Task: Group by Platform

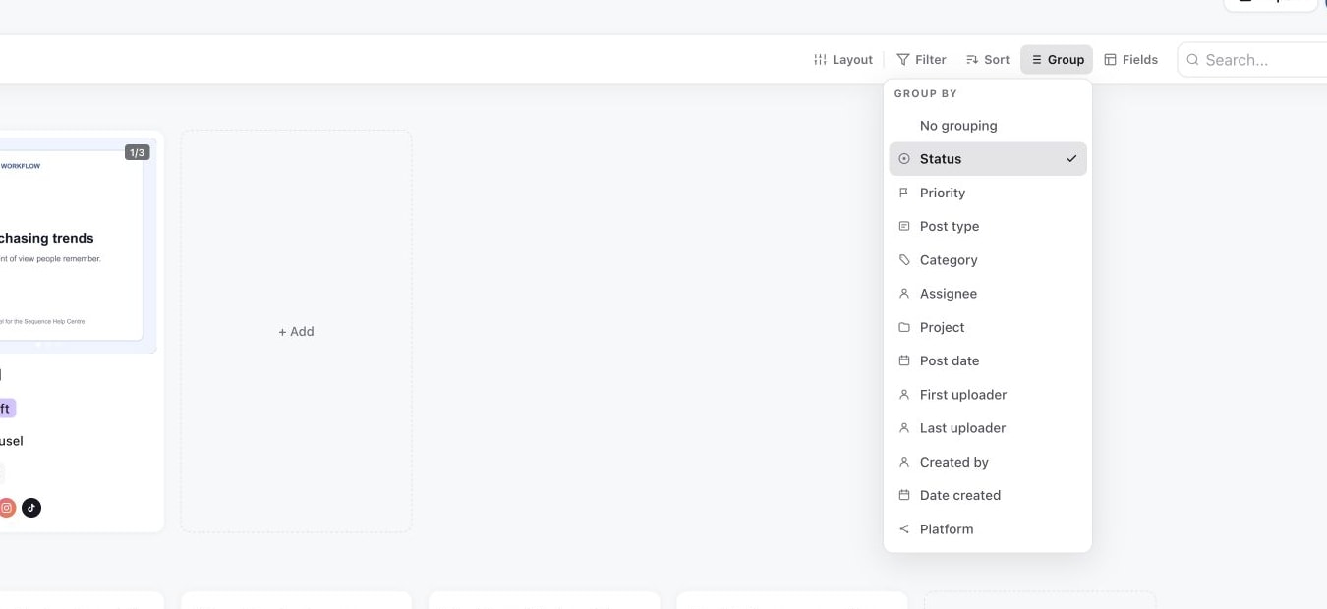Action: (988, 529)
